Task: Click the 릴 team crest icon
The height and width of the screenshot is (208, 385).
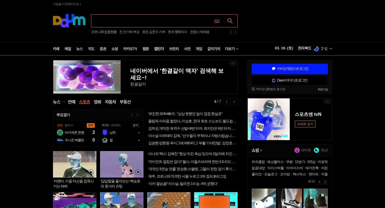Action: coord(105,140)
